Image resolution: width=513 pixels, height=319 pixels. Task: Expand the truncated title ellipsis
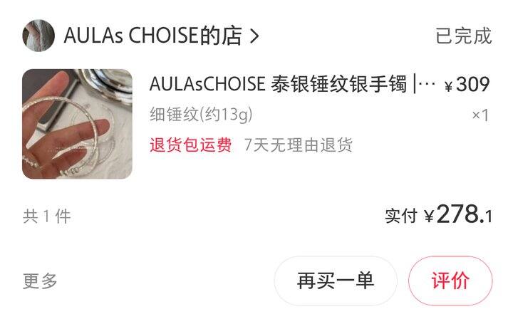click(x=427, y=84)
